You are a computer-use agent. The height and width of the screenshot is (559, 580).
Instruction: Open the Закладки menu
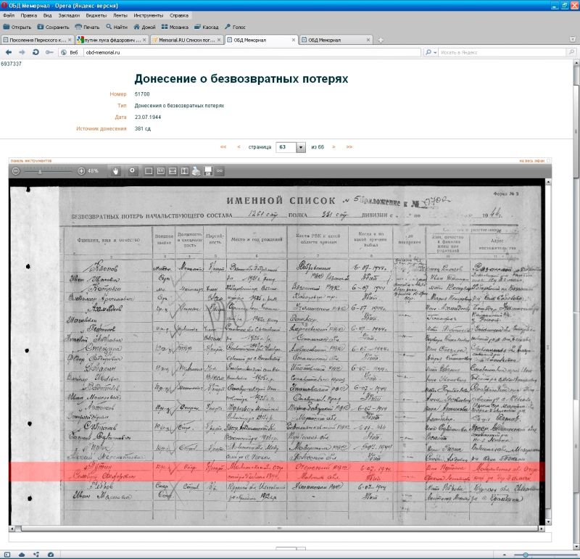tap(70, 15)
